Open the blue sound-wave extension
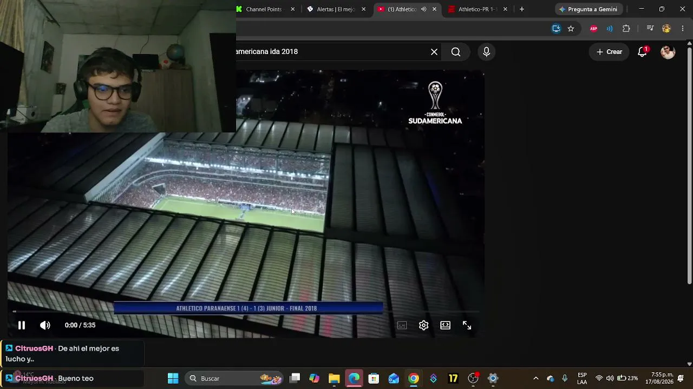693x389 pixels. (x=610, y=29)
